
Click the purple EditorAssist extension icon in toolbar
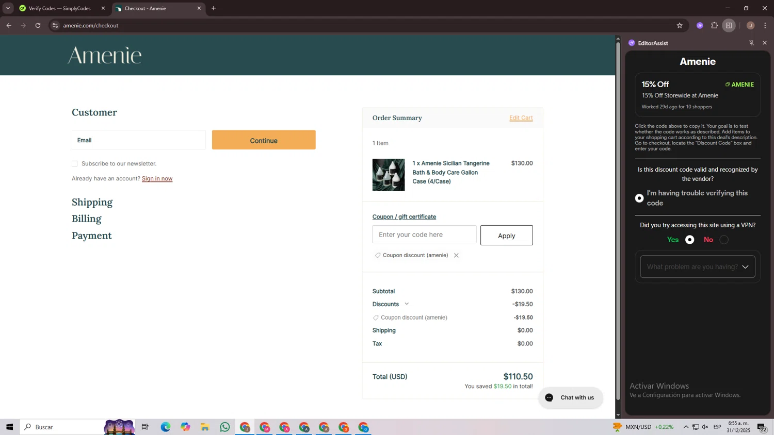[x=700, y=25]
